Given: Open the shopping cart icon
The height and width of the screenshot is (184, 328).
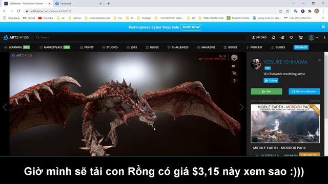Looking at the screenshot, I should [301, 37].
